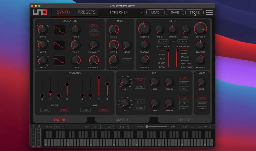Click the filter envelope Release slider
The width and height of the screenshot is (256, 151).
pos(67,86)
